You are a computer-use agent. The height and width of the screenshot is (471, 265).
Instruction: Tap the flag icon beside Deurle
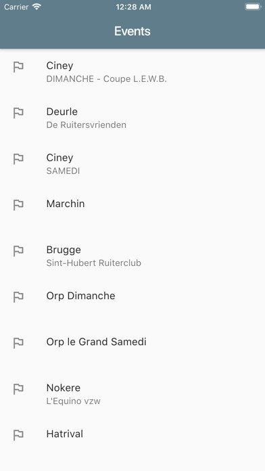[18, 113]
